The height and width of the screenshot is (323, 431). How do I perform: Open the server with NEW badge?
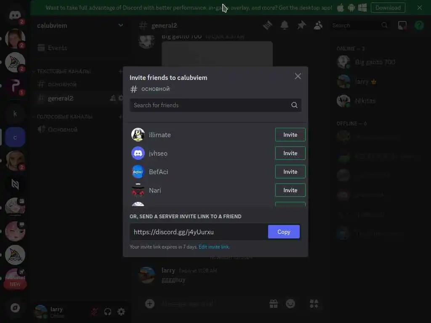(15, 278)
